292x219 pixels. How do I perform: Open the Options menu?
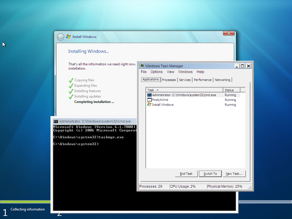157,72
